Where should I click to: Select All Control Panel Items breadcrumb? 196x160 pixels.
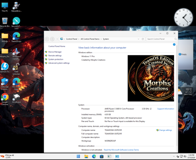coord(90,39)
